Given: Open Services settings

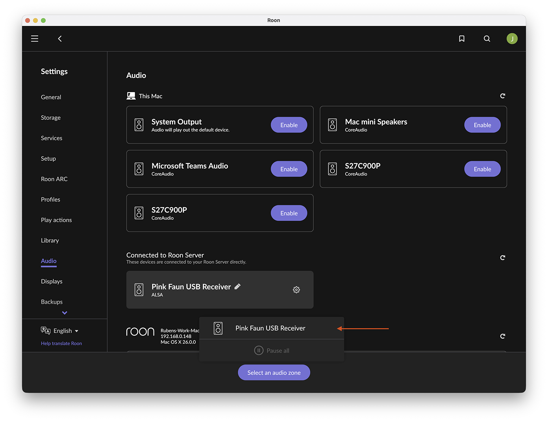Looking at the screenshot, I should [x=52, y=138].
